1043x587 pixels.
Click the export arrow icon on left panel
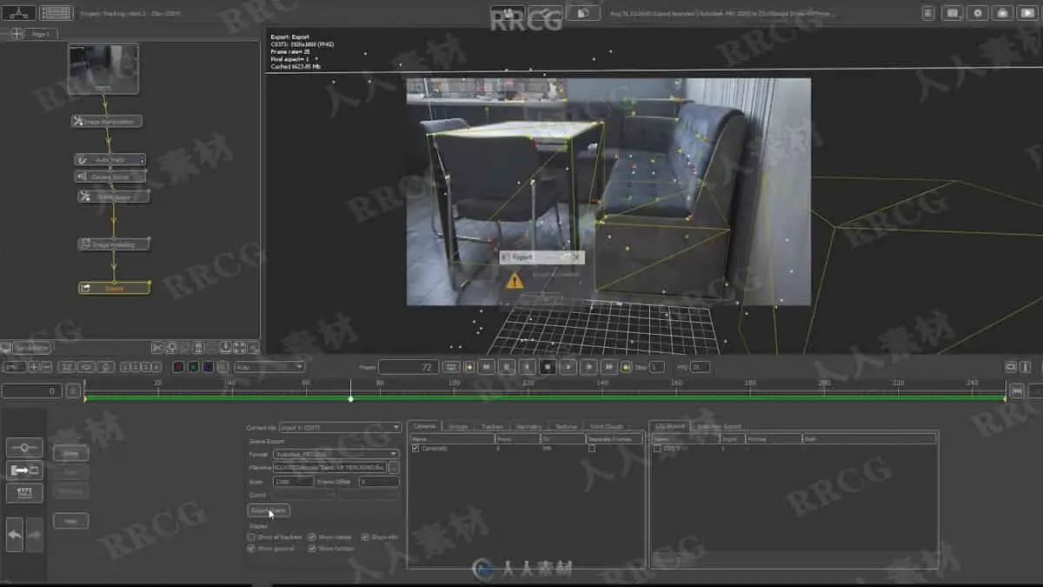pyautogui.click(x=24, y=470)
